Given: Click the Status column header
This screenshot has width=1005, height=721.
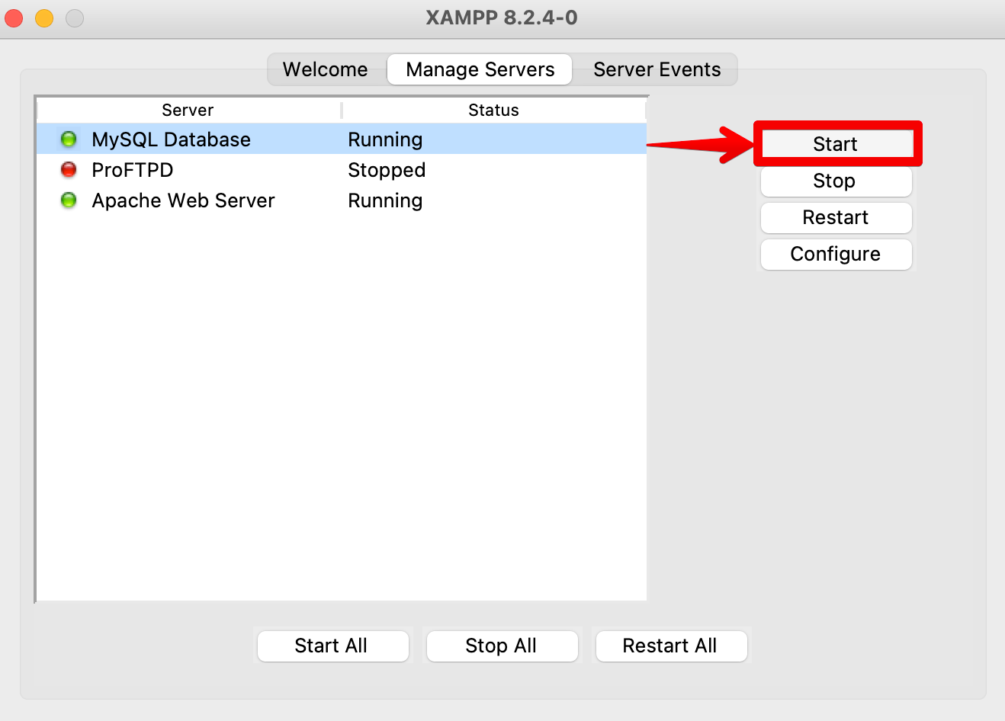Looking at the screenshot, I should pyautogui.click(x=493, y=111).
